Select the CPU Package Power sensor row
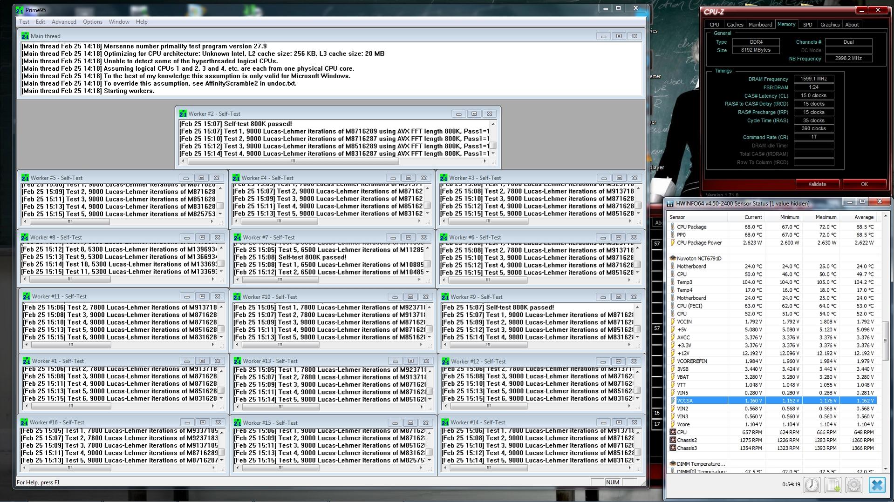The image size is (894, 502). click(x=772, y=242)
